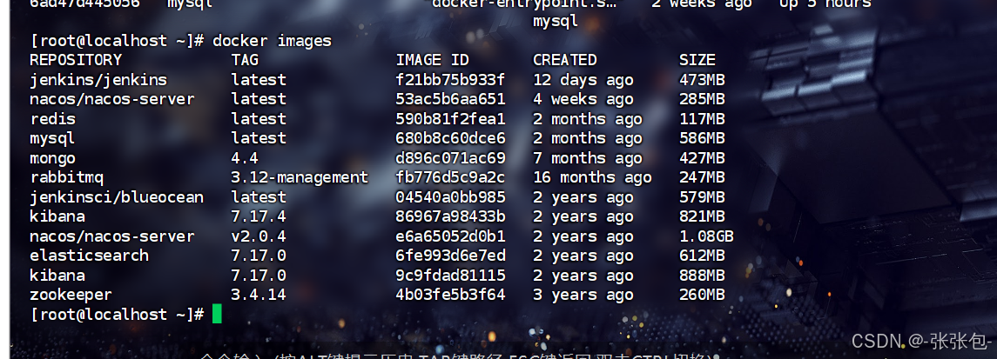
Task: Click image ID fb776d5c9a2c
Action: point(450,177)
